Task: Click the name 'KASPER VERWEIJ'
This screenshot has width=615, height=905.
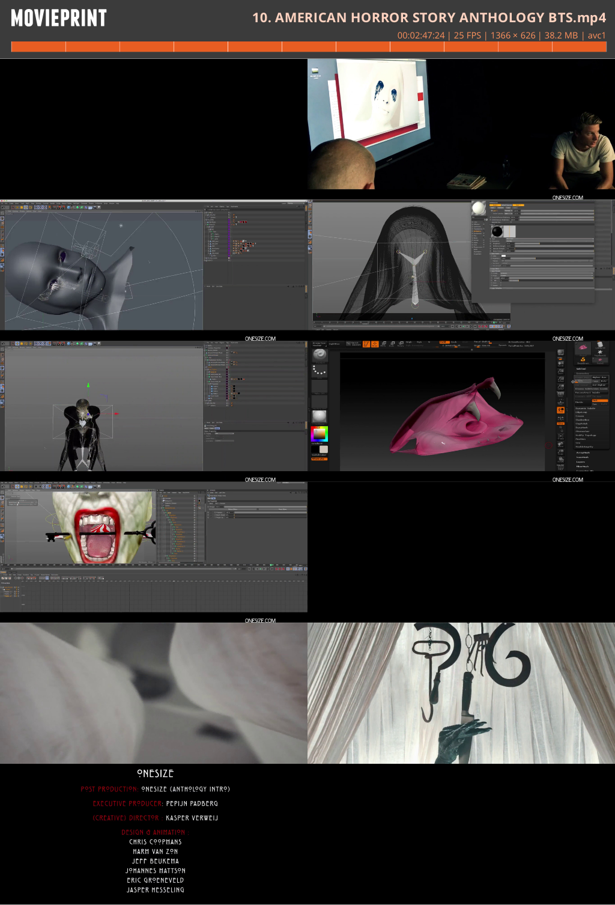Action: (192, 818)
